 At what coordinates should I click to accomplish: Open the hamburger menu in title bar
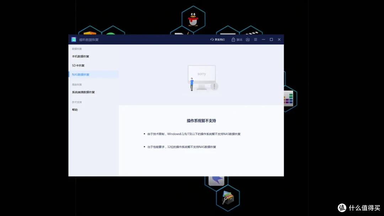pos(255,39)
